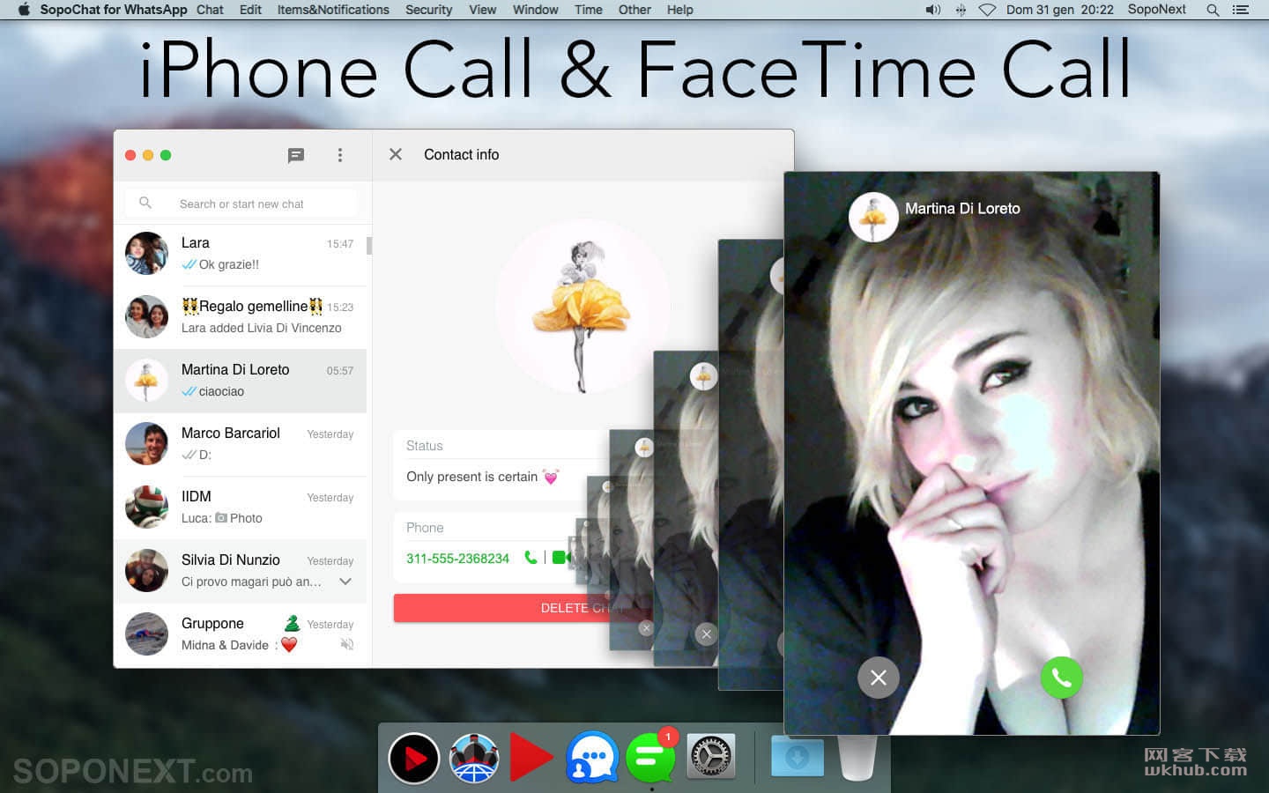Image resolution: width=1269 pixels, height=793 pixels.
Task: Open the Other menu
Action: [634, 10]
